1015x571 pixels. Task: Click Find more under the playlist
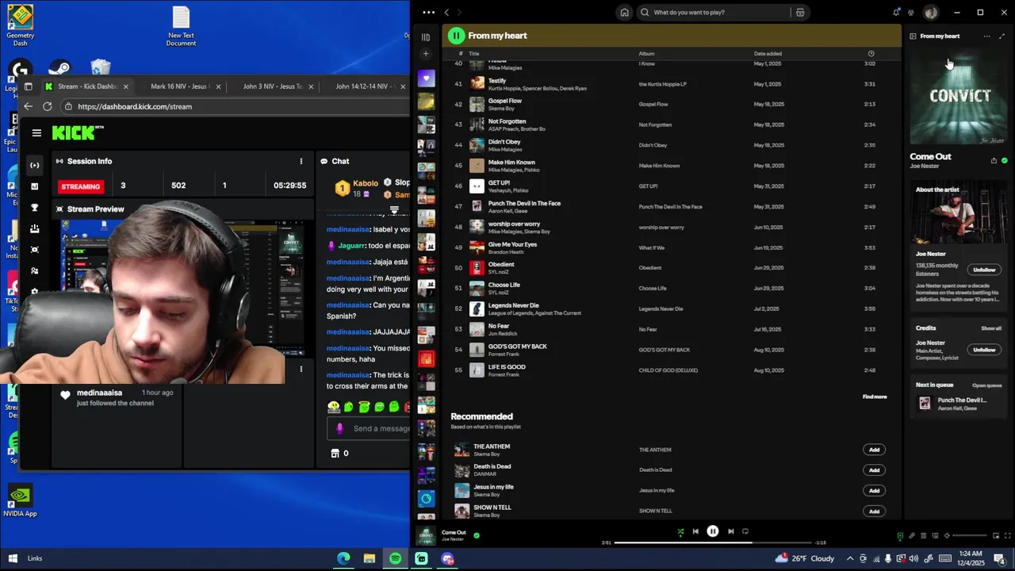pyautogui.click(x=875, y=397)
